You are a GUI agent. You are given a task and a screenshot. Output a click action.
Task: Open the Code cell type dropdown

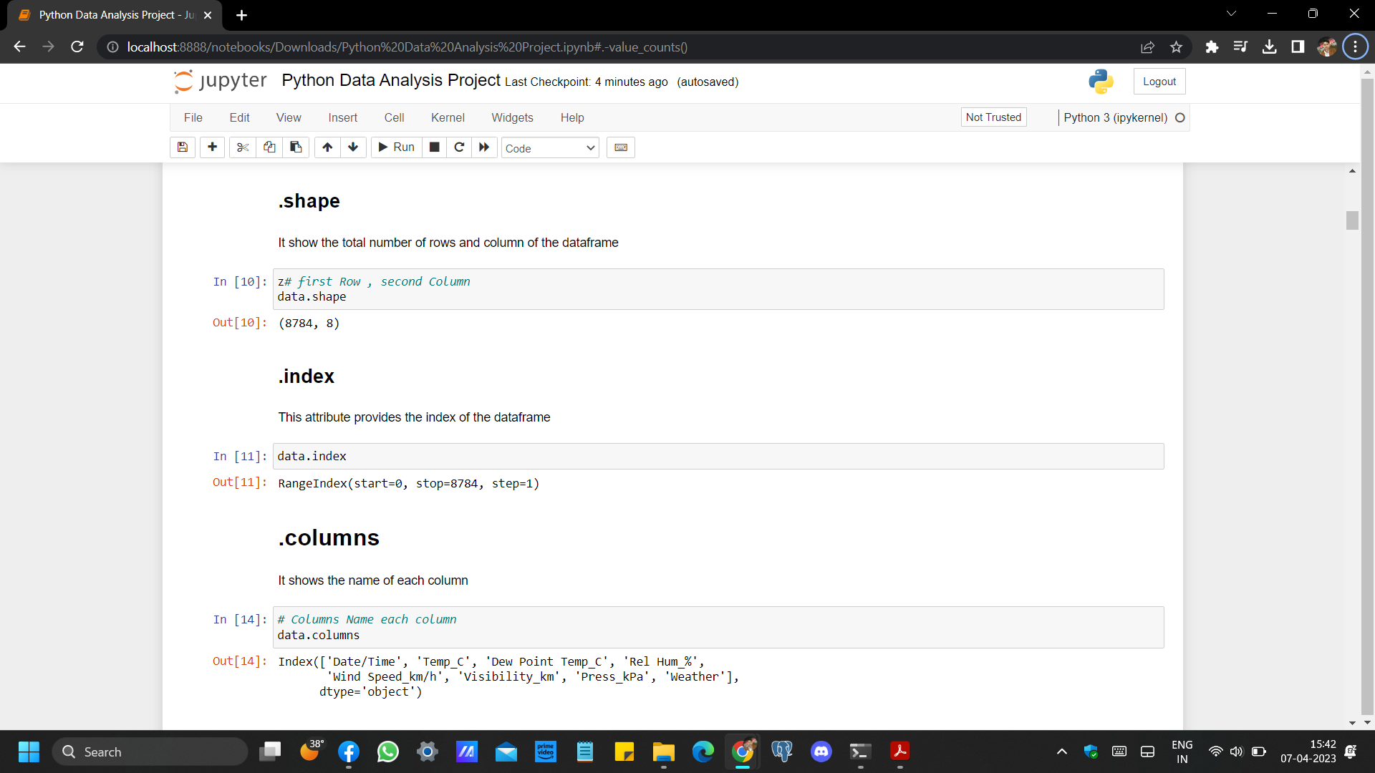coord(549,148)
